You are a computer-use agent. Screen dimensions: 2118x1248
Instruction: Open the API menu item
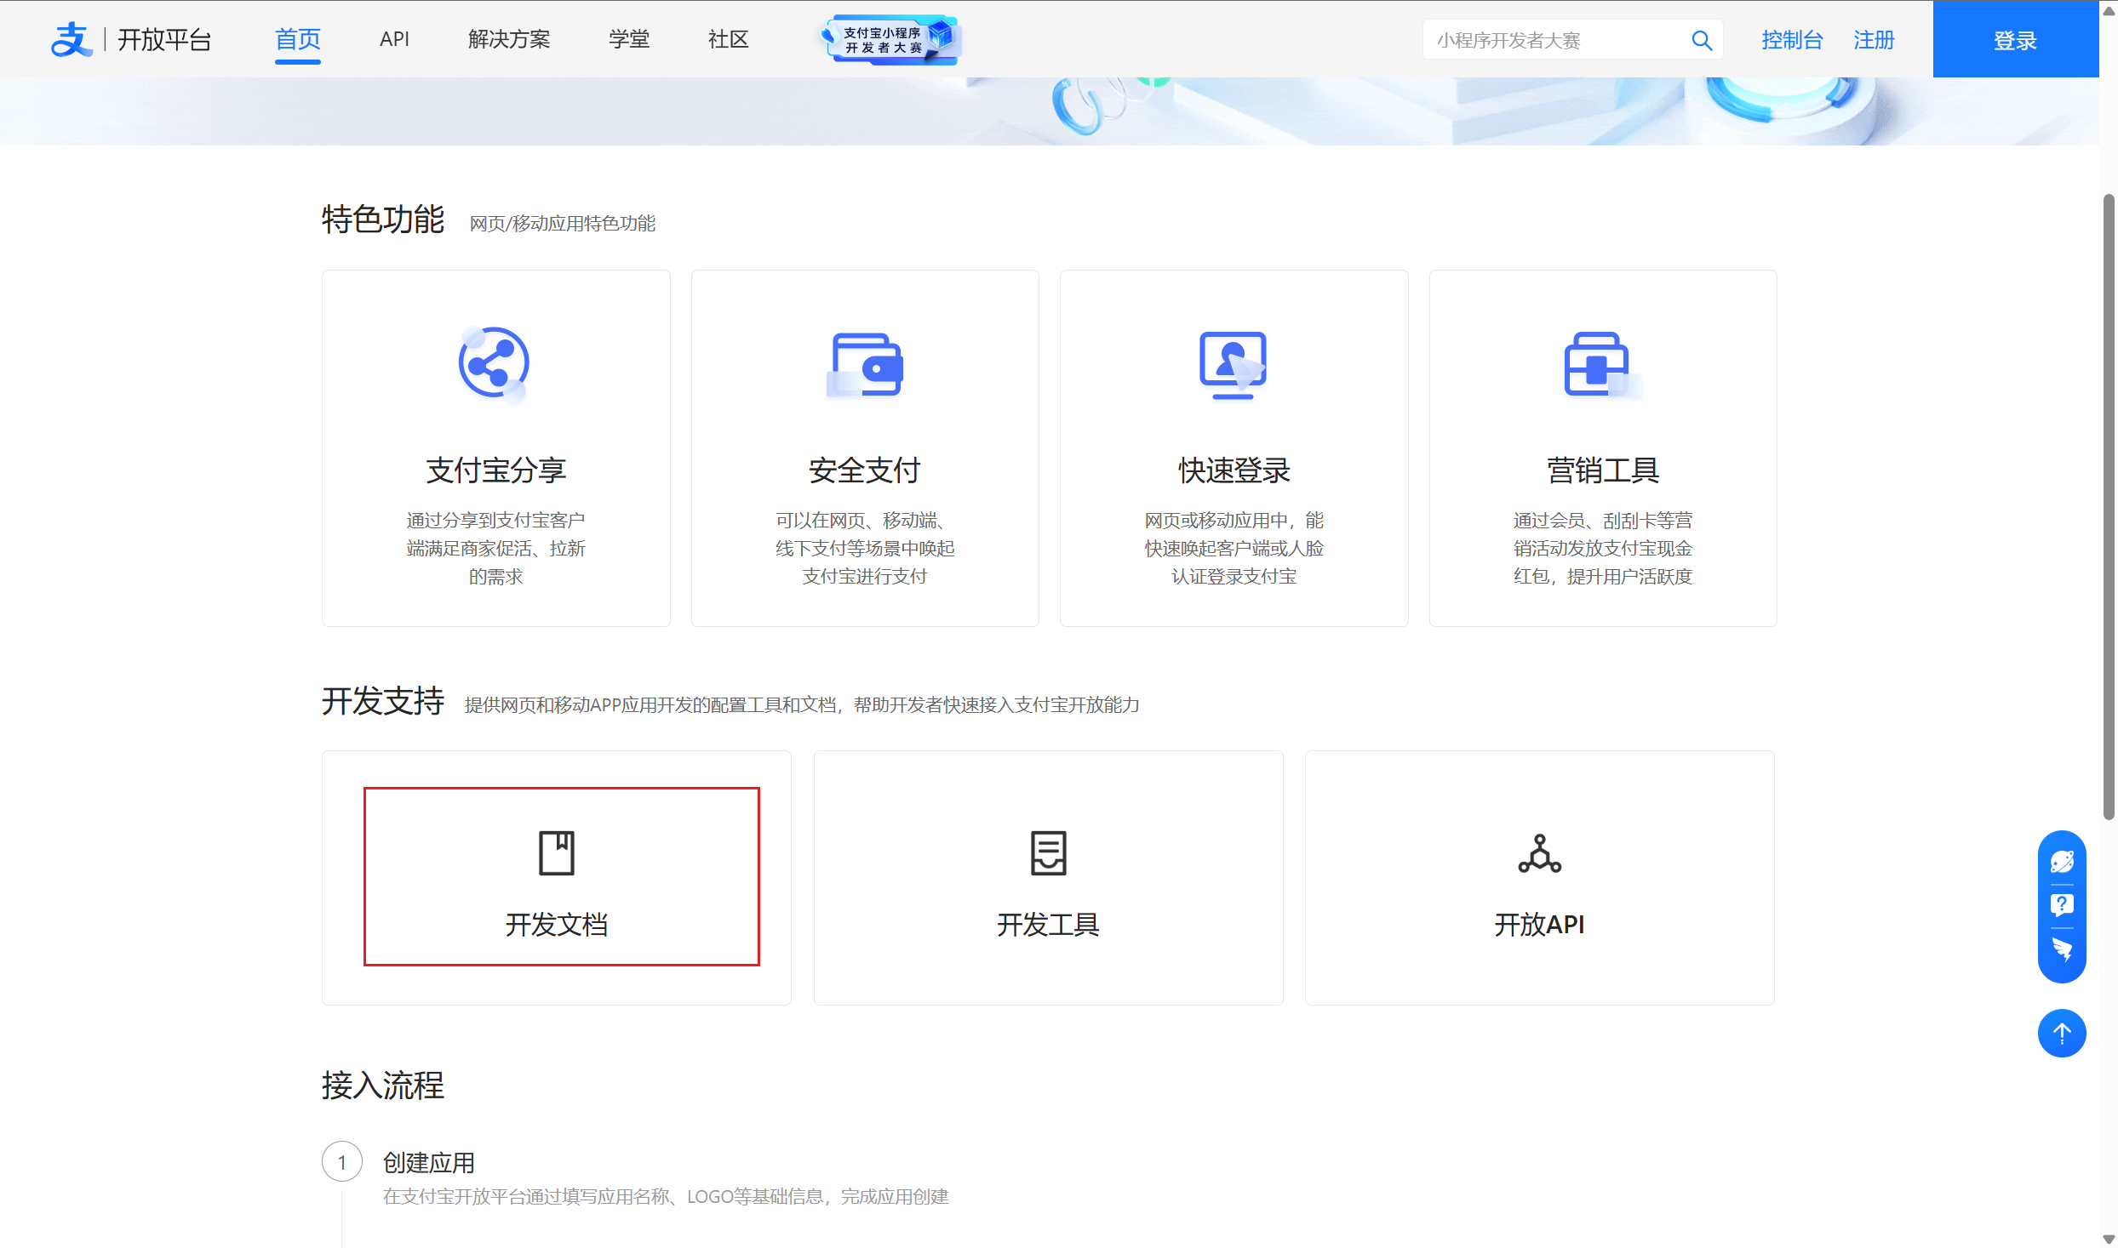click(394, 39)
